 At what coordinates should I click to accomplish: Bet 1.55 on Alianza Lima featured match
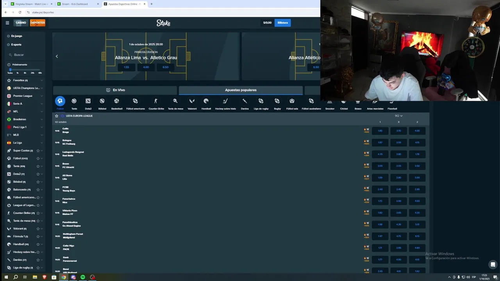[x=126, y=67]
